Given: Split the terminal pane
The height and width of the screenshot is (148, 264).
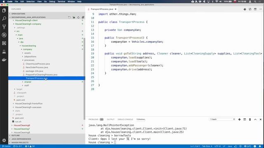Looking at the screenshot, I should (245, 119).
